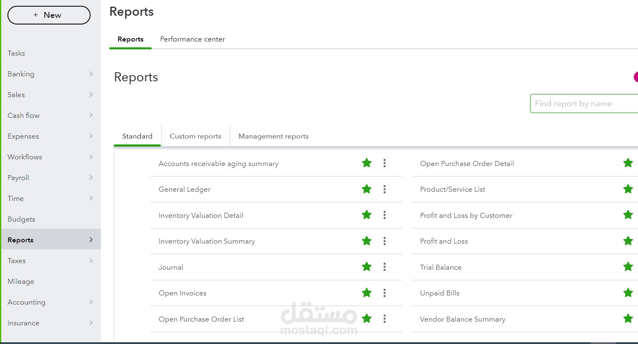Screen dimensions: 638x344
Task: Open the three-dot menu next to Journal
Action: [384, 267]
